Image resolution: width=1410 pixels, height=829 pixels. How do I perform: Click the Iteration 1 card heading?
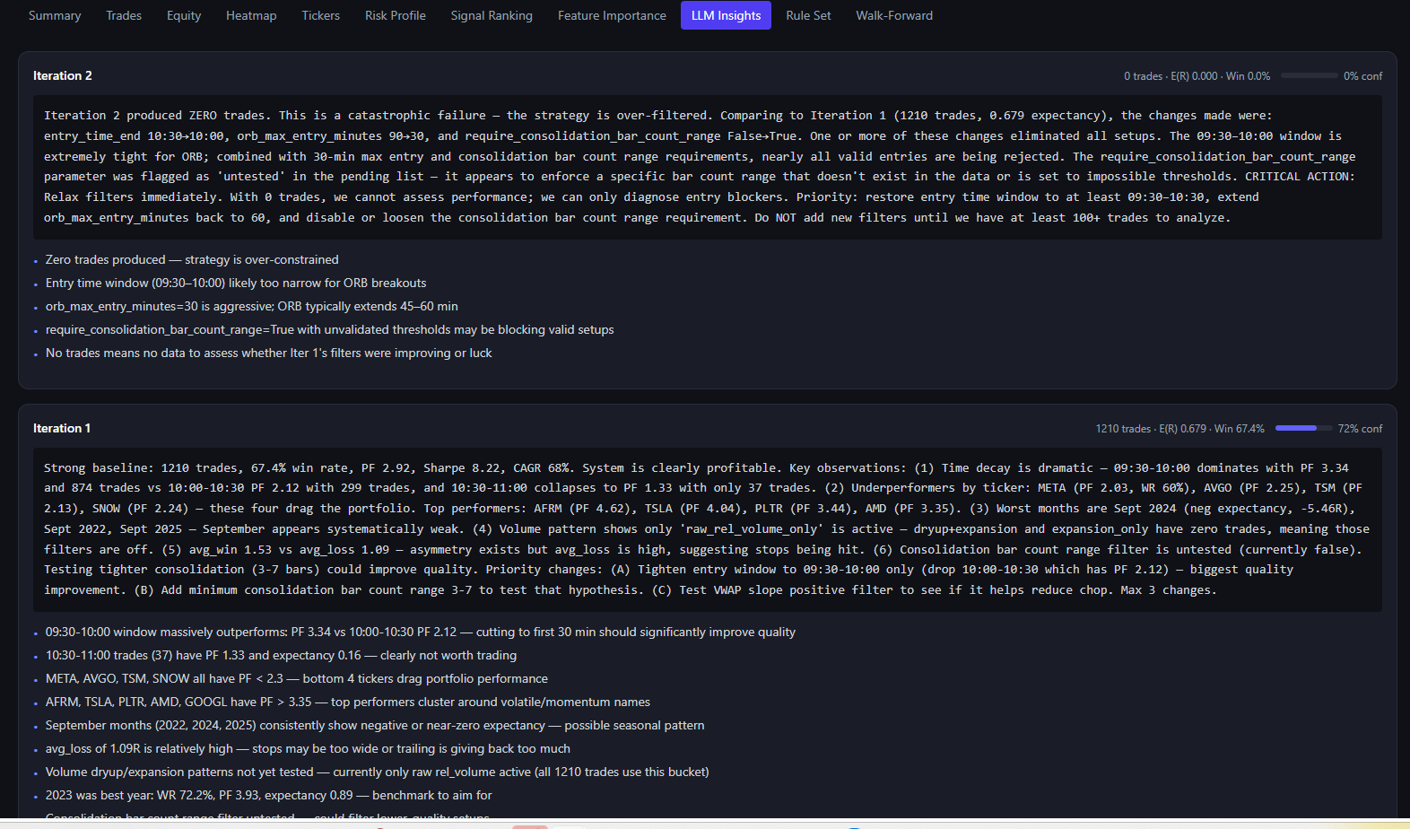62,428
